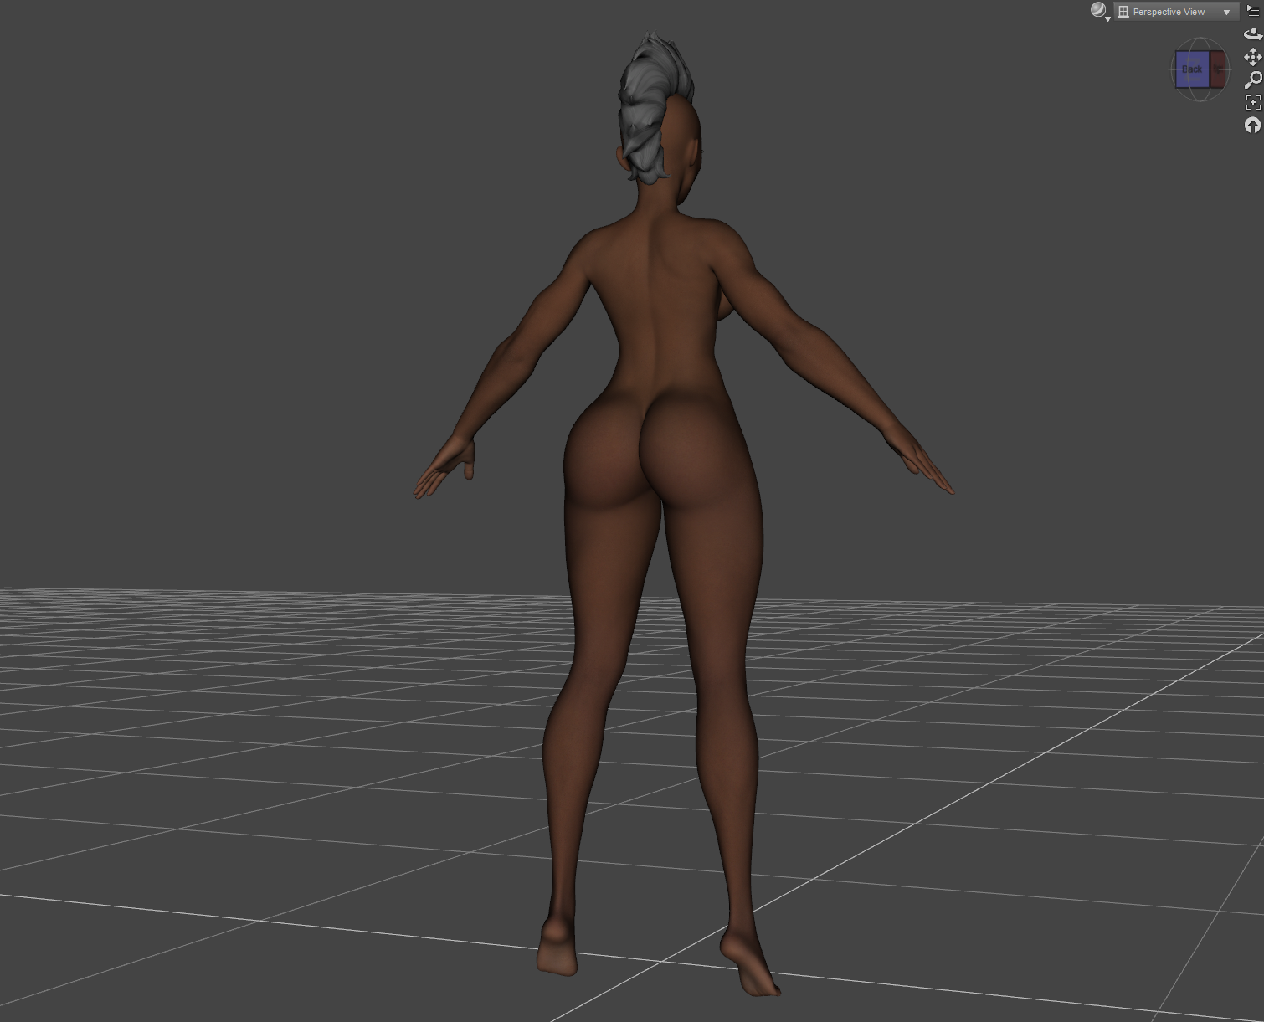
Task: Select the orbit camera control
Action: [1253, 34]
